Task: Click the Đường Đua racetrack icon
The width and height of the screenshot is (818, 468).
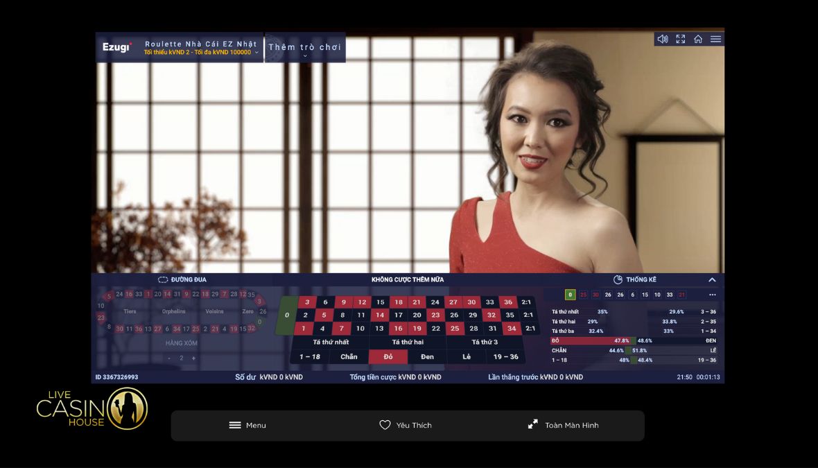Action: [163, 280]
